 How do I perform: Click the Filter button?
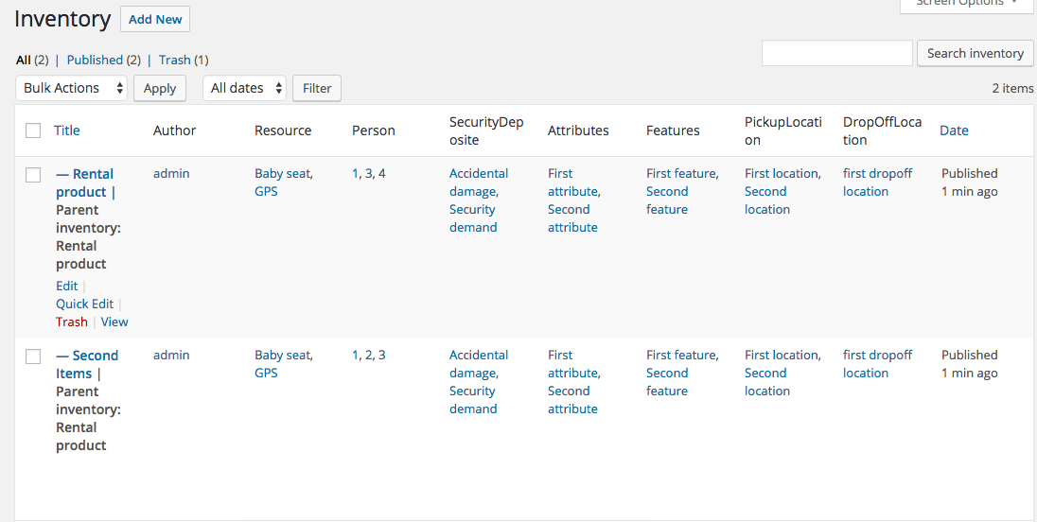pos(317,88)
